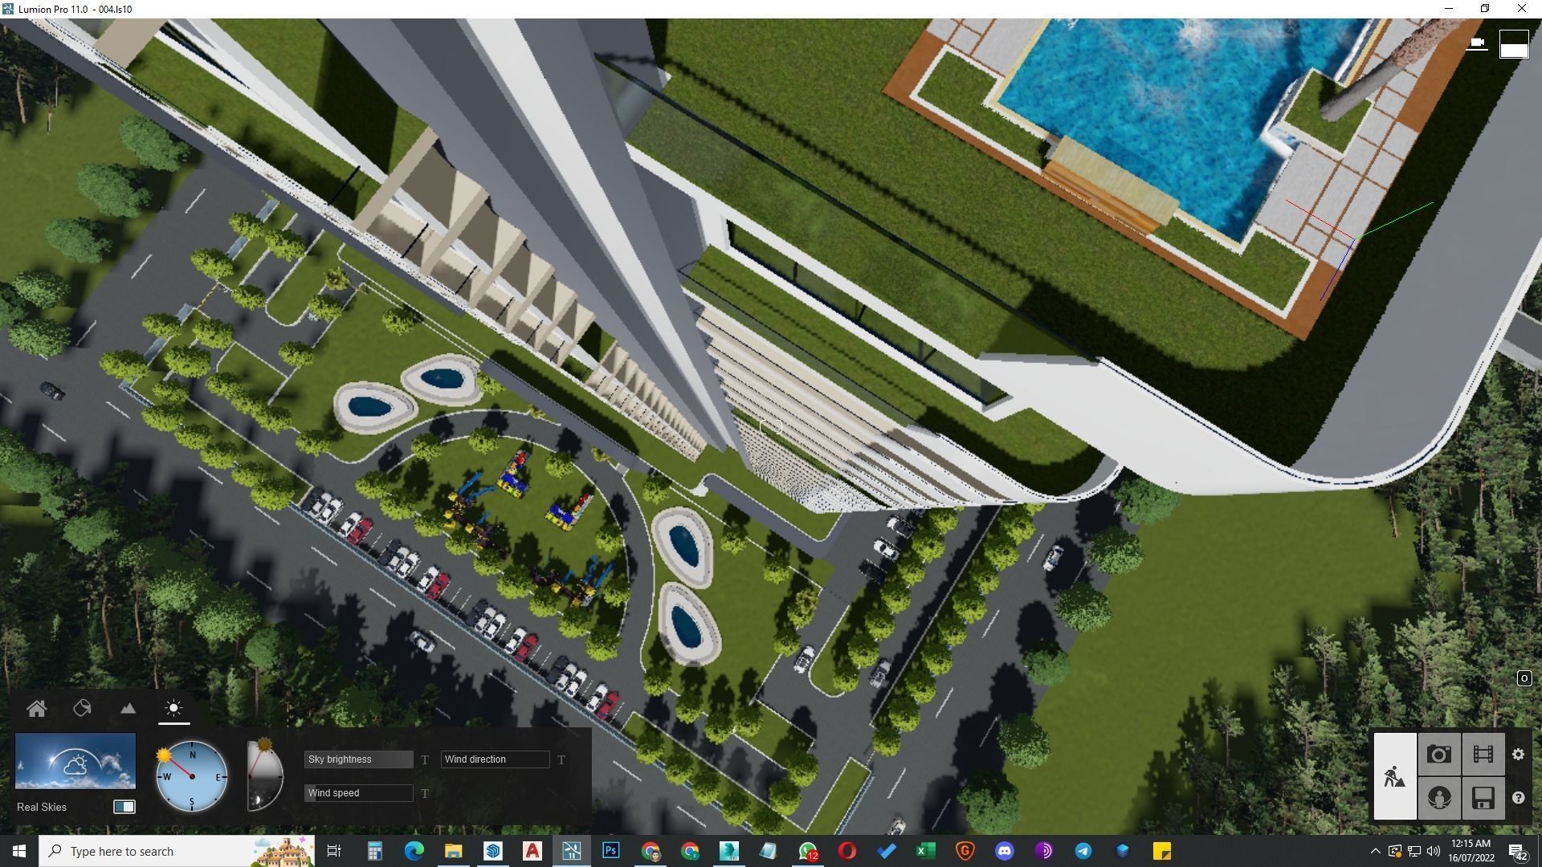Click the T icon beside Sky brightness
The width and height of the screenshot is (1542, 867).
click(425, 759)
